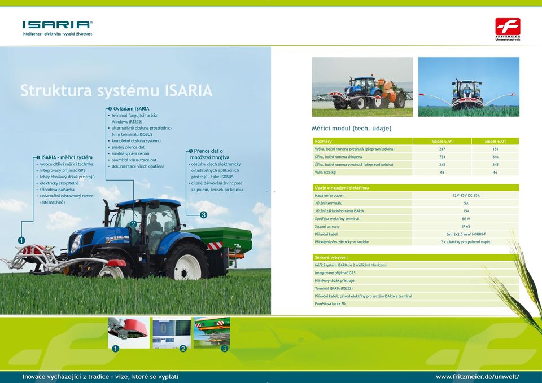
Task: Click the 'IP 65' protection value
Action: pos(466,227)
